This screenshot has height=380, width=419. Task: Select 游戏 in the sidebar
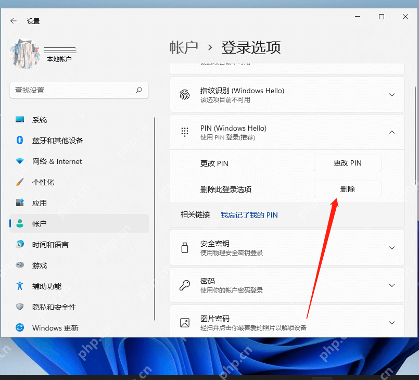click(79, 265)
